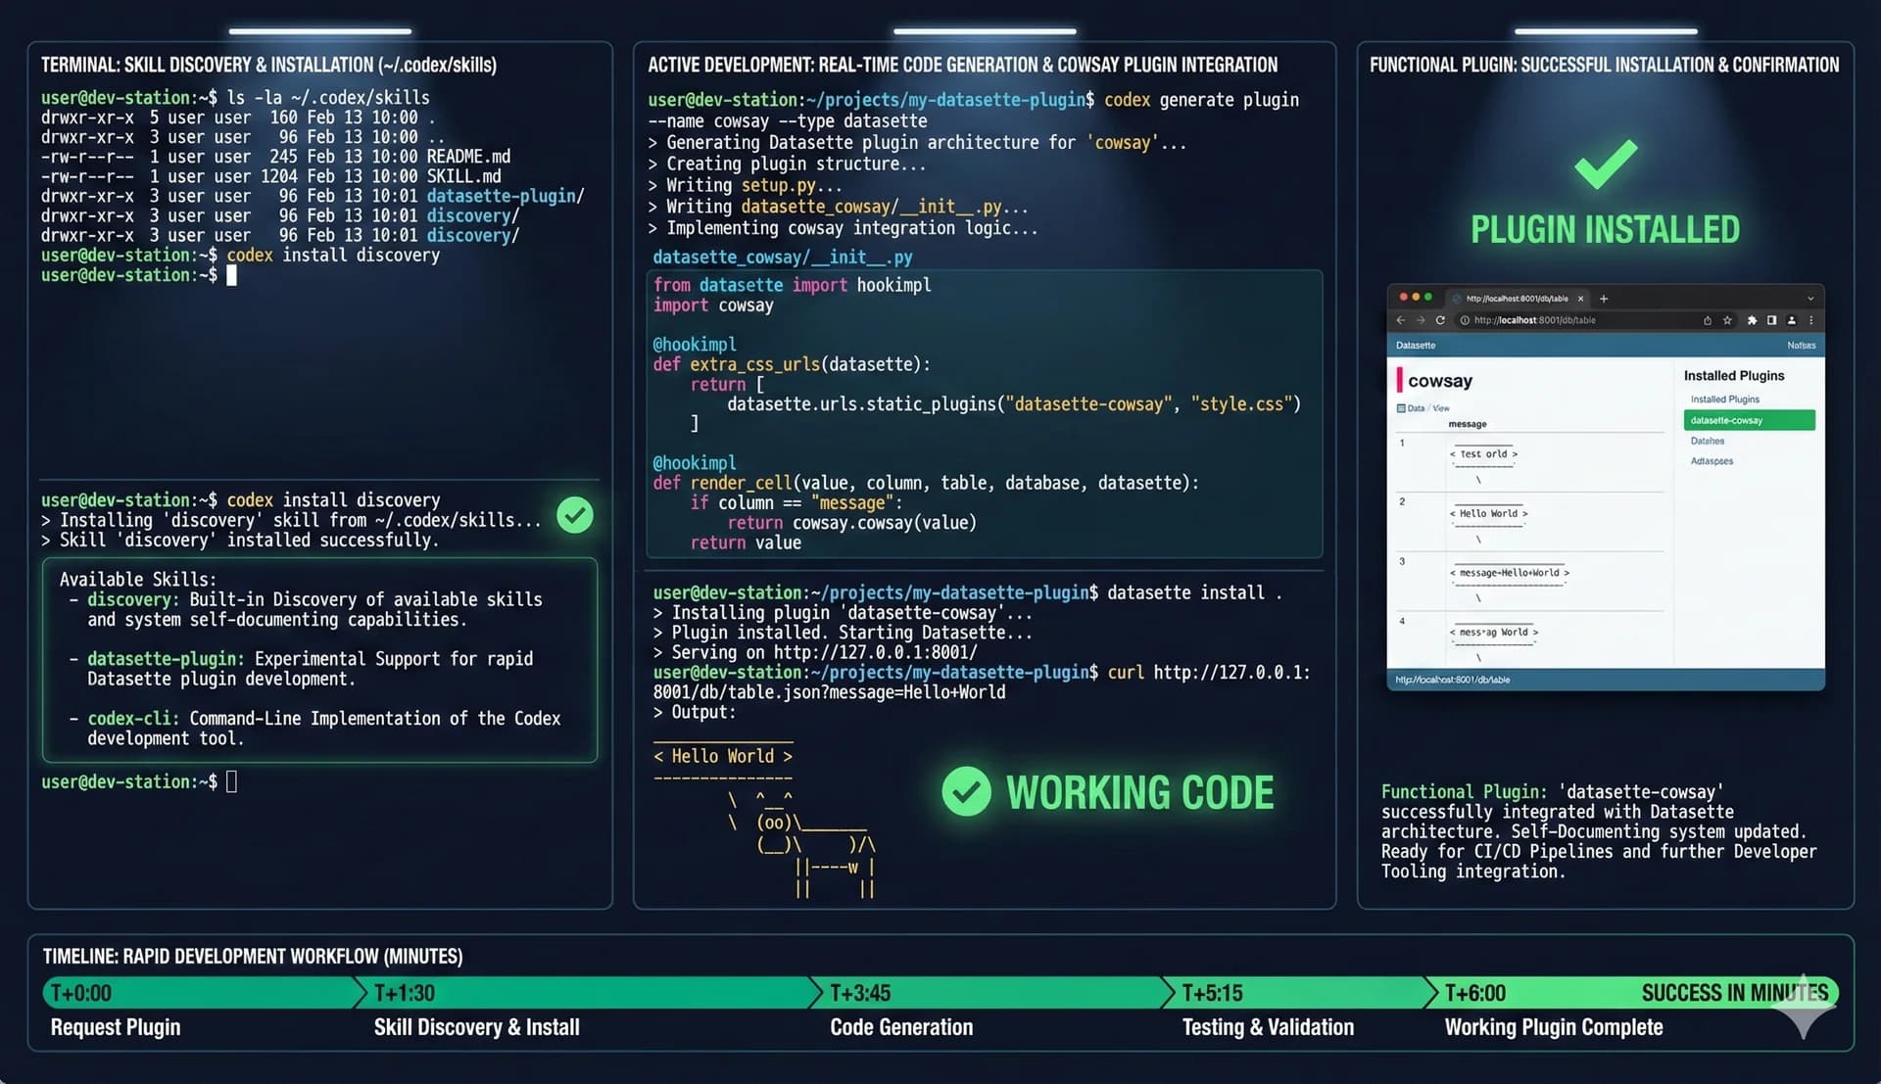
Task: Open the Databases link in the plugins sidebar
Action: [1707, 441]
